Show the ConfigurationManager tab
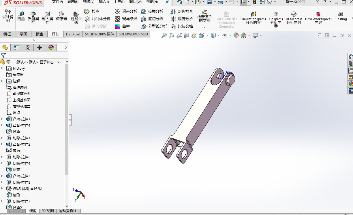The image size is (353, 215). click(28, 47)
